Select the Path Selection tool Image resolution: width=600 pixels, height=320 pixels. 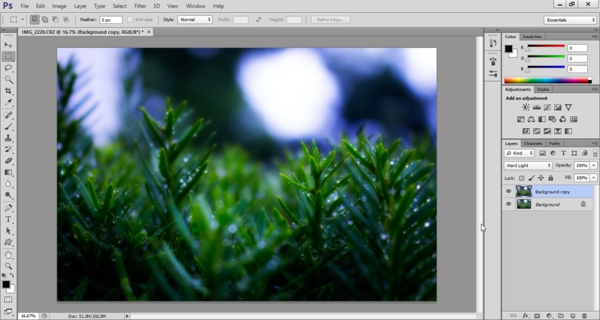[8, 231]
